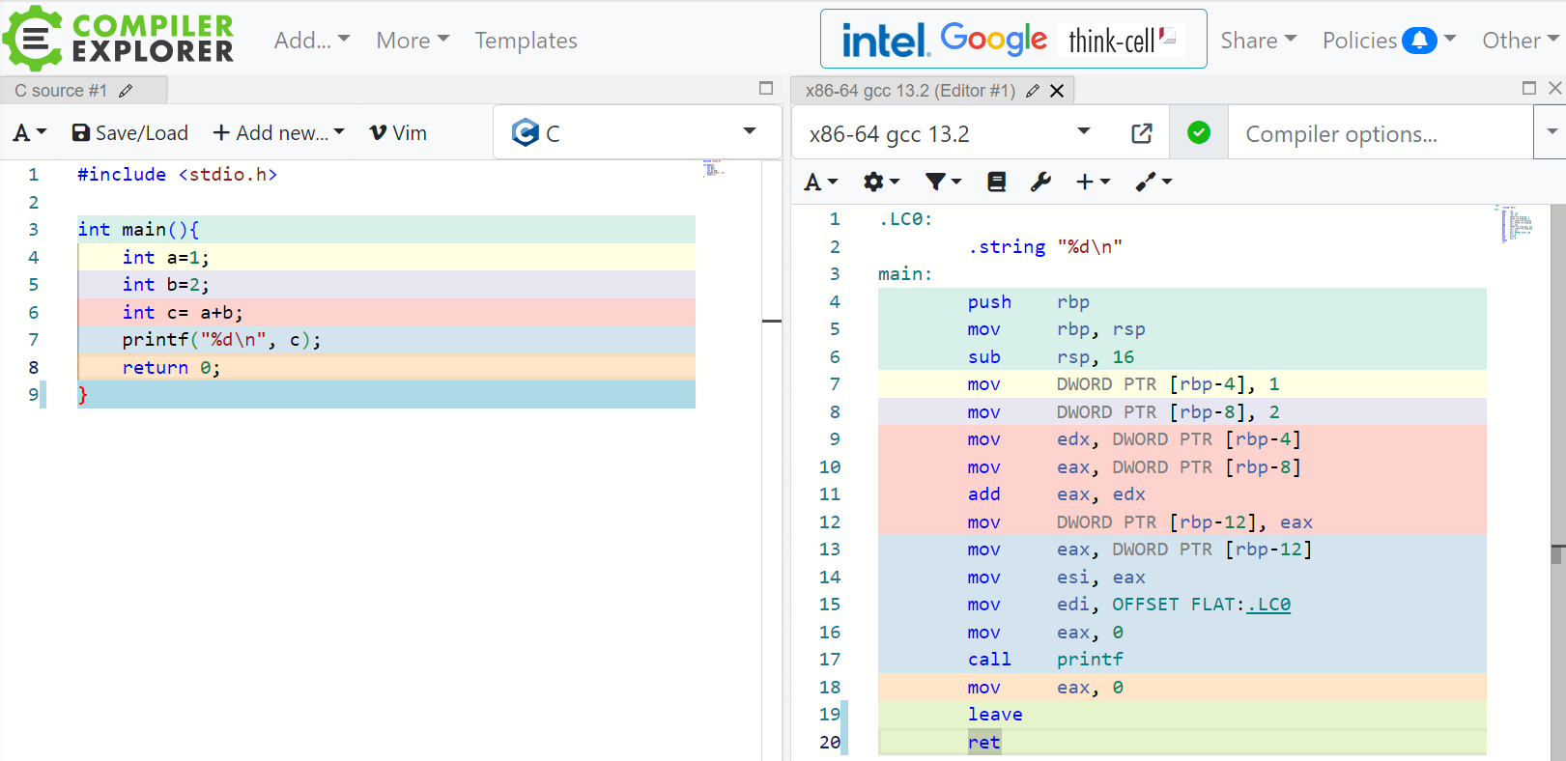This screenshot has height=761, width=1566.
Task: Click source line 'int main(){'
Action: [x=138, y=230]
